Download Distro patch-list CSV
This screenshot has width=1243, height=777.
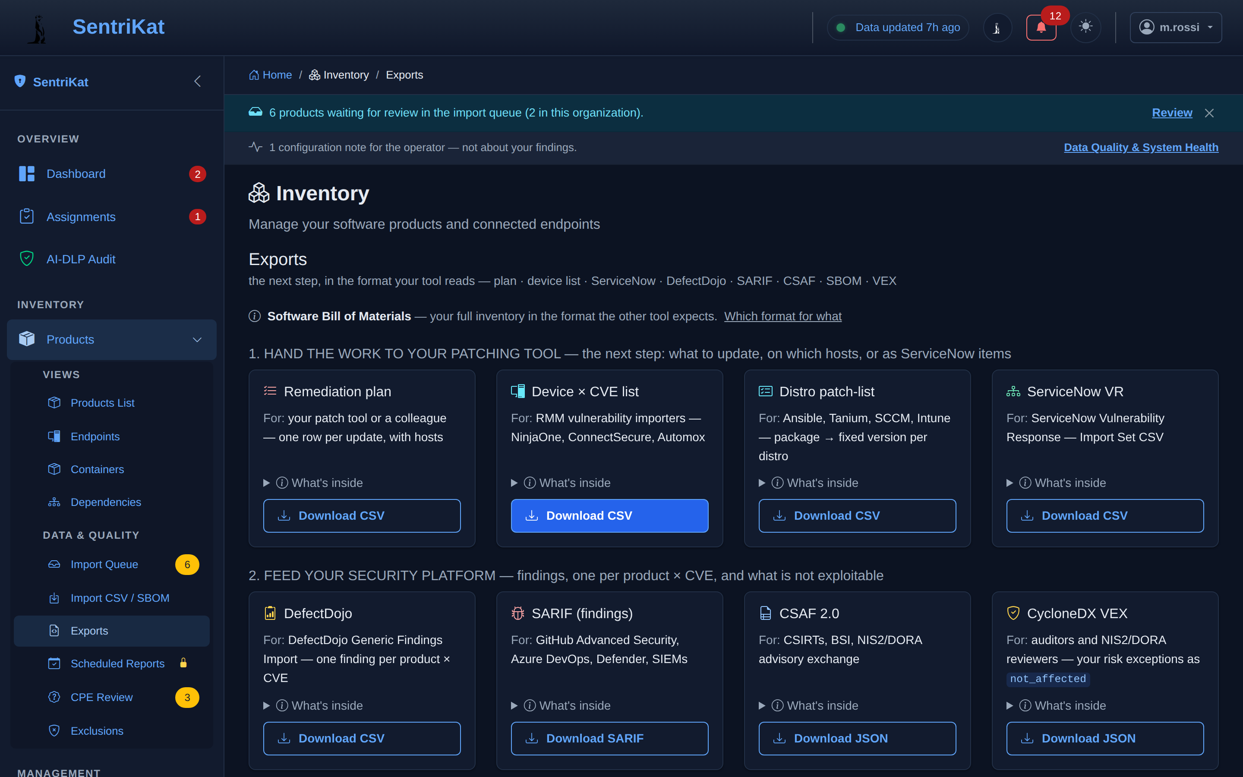point(857,515)
